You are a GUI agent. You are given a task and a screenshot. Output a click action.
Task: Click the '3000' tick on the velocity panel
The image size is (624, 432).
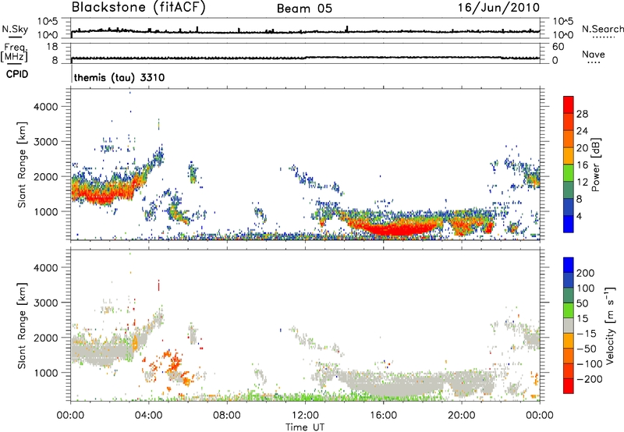46,303
